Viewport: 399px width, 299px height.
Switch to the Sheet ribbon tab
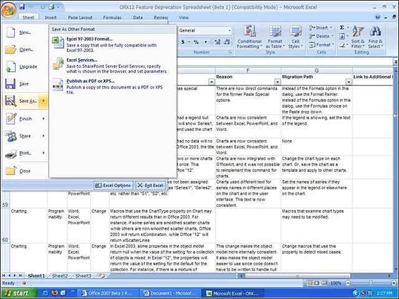point(28,17)
